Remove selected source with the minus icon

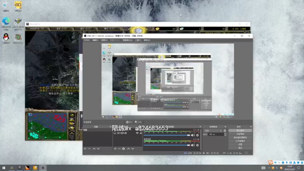pos(119,149)
